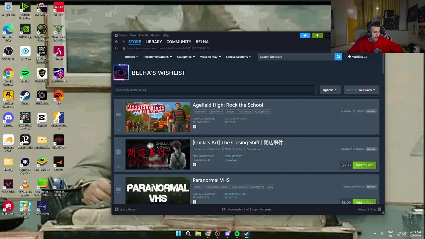
Task: Click the Search the store field
Action: pos(296,57)
